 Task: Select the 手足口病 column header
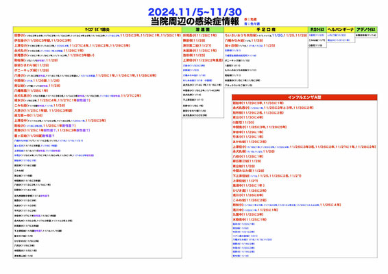click(x=266, y=29)
